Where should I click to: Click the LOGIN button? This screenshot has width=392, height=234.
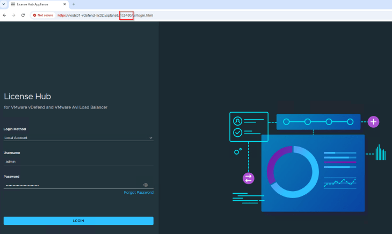point(78,221)
